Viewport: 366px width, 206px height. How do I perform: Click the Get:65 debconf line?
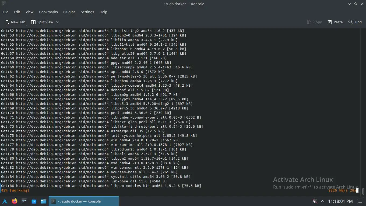click(x=85, y=90)
